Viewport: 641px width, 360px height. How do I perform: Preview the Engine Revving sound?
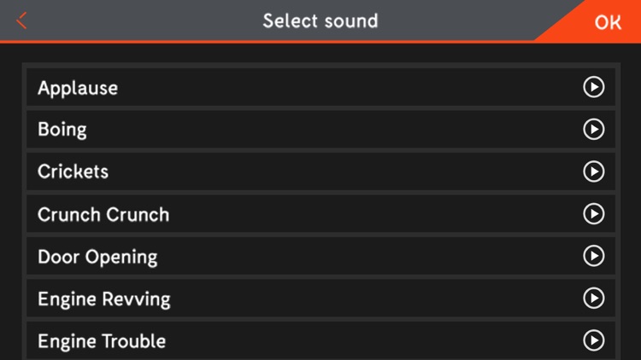(x=594, y=298)
